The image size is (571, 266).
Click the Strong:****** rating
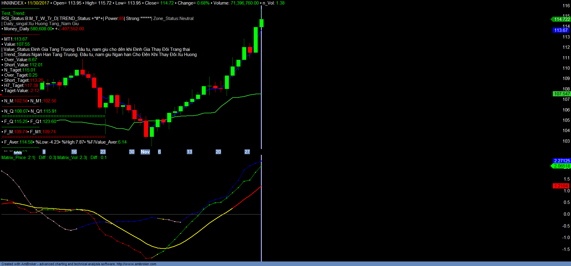[138, 18]
